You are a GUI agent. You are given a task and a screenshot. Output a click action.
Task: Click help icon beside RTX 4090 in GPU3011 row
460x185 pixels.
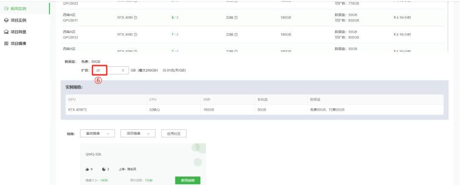pyautogui.click(x=135, y=17)
